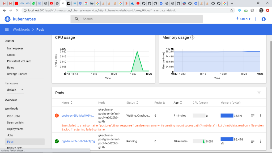Click the browser address bar URL
The image size is (272, 153).
click(x=102, y=10)
